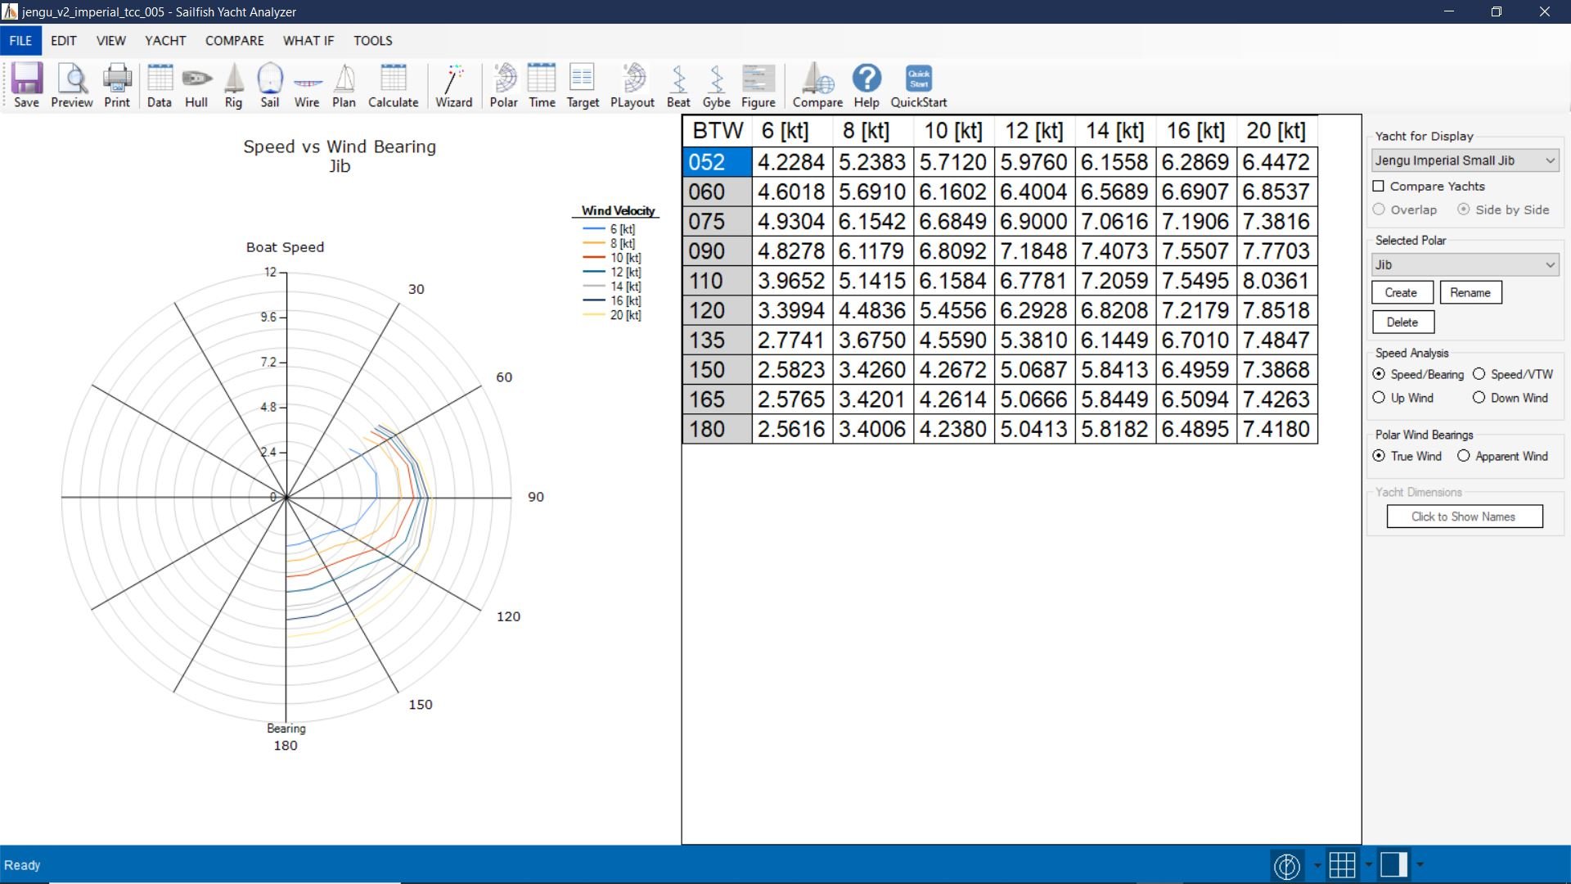Click the Calculate toolbar icon
The height and width of the screenshot is (884, 1571).
coord(393,85)
